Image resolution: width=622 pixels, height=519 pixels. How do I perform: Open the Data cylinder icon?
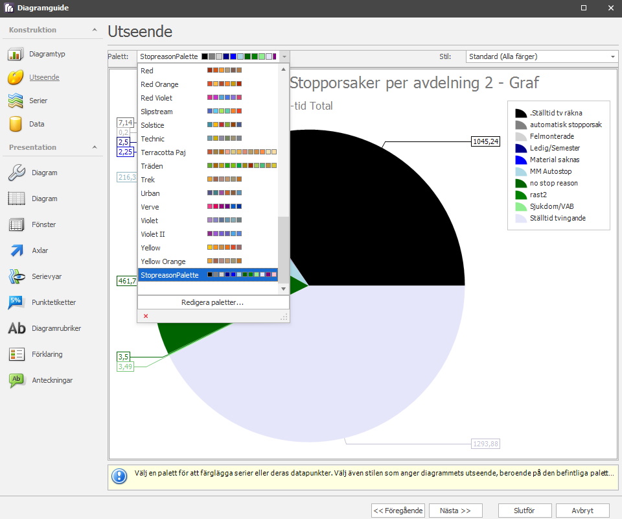[15, 124]
